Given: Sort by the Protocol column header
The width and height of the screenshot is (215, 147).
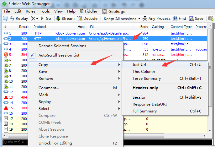Looking at the screenshot, I should [40, 27].
